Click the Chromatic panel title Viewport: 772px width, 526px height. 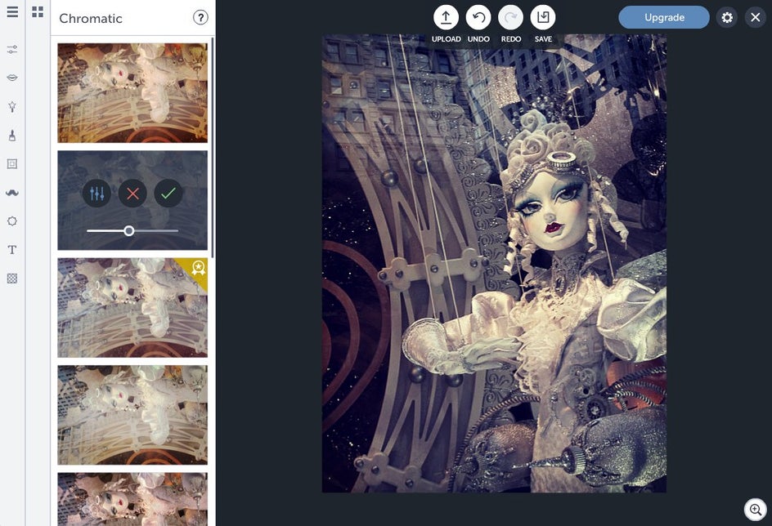(x=91, y=18)
